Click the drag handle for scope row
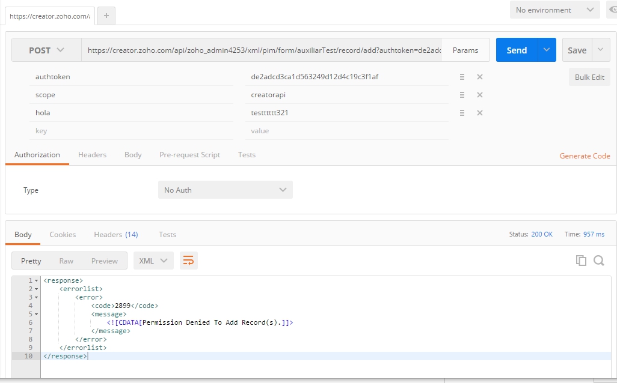Image resolution: width=617 pixels, height=383 pixels. click(462, 95)
